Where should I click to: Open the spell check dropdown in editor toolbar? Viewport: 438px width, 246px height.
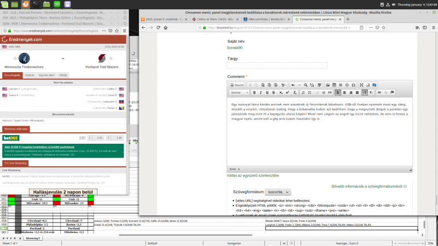(284, 85)
